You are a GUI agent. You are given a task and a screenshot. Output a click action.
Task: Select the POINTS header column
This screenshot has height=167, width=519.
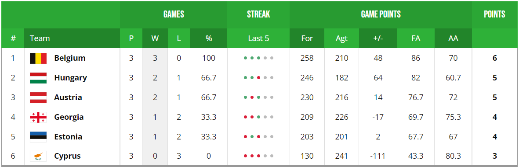(494, 14)
